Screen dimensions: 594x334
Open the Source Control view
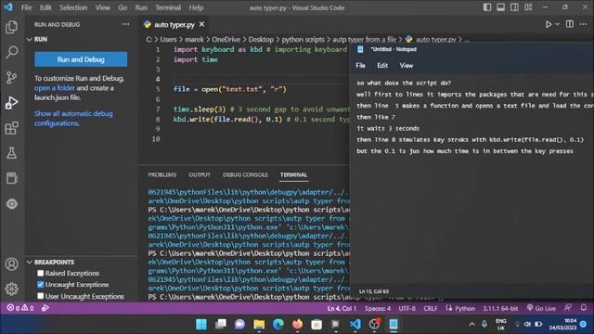click(x=11, y=77)
